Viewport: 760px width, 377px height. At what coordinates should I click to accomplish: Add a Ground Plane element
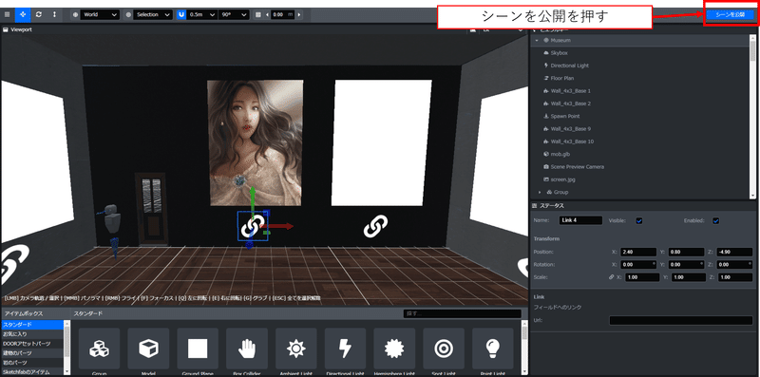(x=198, y=351)
